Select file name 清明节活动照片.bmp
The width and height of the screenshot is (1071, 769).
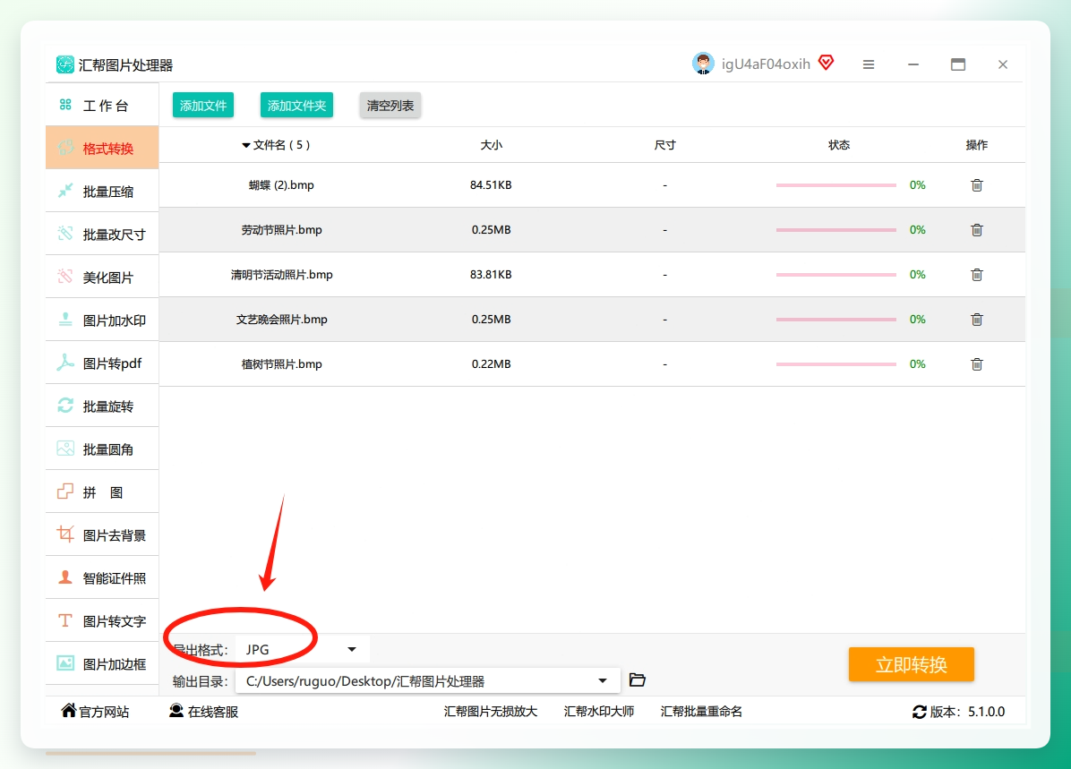[x=281, y=275]
